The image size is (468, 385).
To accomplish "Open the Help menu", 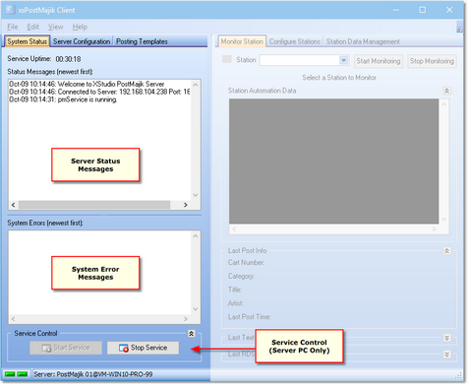I will tap(80, 27).
